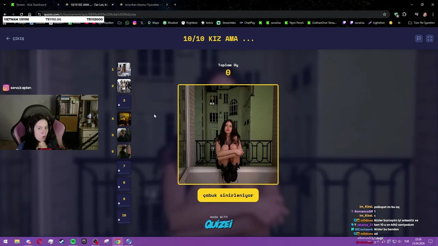Go back with the ÇIKIŞ exit link
Viewport: 438px width, 246px height.
(x=15, y=39)
